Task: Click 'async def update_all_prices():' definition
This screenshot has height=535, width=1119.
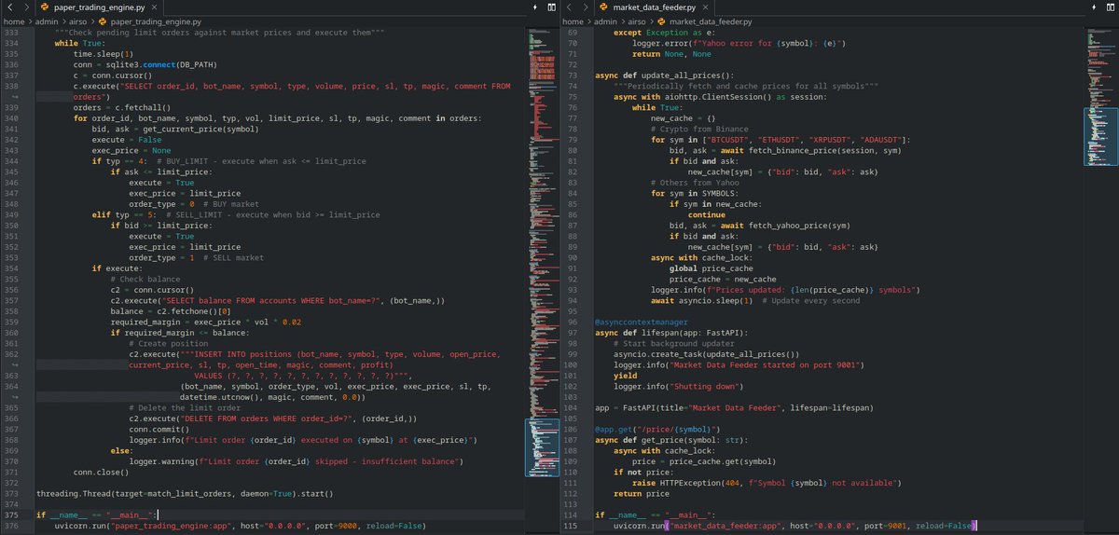Action: (664, 75)
